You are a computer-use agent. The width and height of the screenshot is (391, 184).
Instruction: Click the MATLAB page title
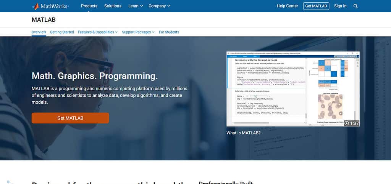tap(44, 20)
